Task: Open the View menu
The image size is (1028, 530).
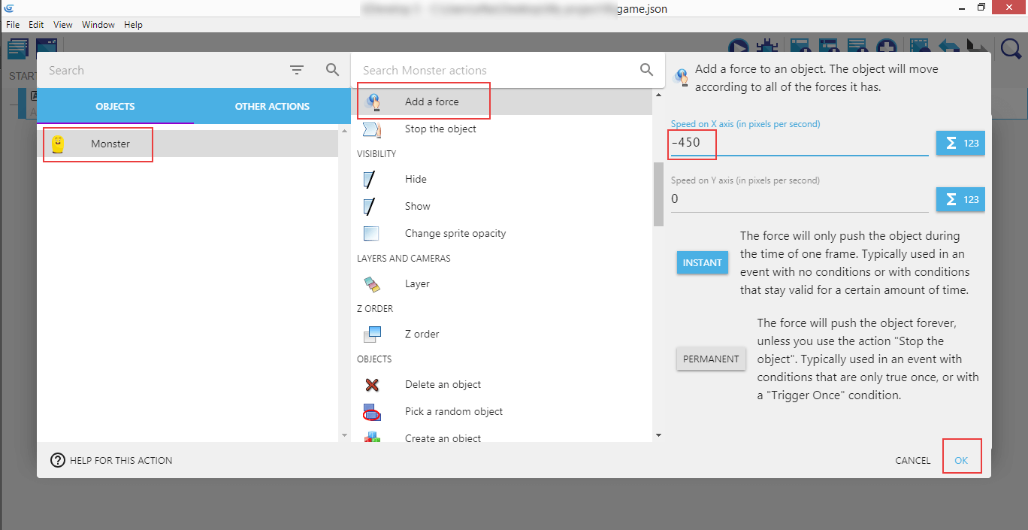Action: (63, 25)
